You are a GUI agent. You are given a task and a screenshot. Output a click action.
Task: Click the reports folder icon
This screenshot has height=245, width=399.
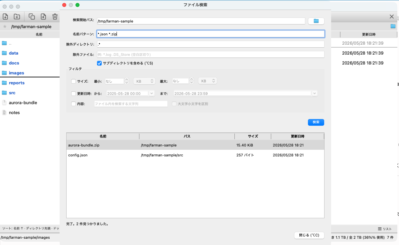[4, 83]
